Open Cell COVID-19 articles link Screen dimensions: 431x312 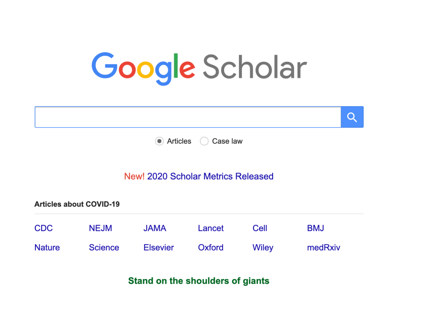pos(260,228)
